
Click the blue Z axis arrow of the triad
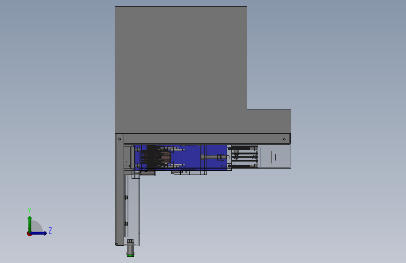(38, 233)
